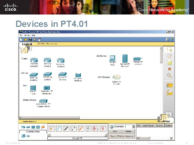Click the workspace horizontal scrollbar thumb
This screenshot has height=145, width=194.
[x=51, y=118]
